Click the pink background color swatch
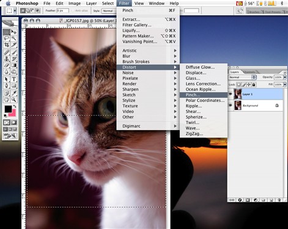 [x=13, y=113]
